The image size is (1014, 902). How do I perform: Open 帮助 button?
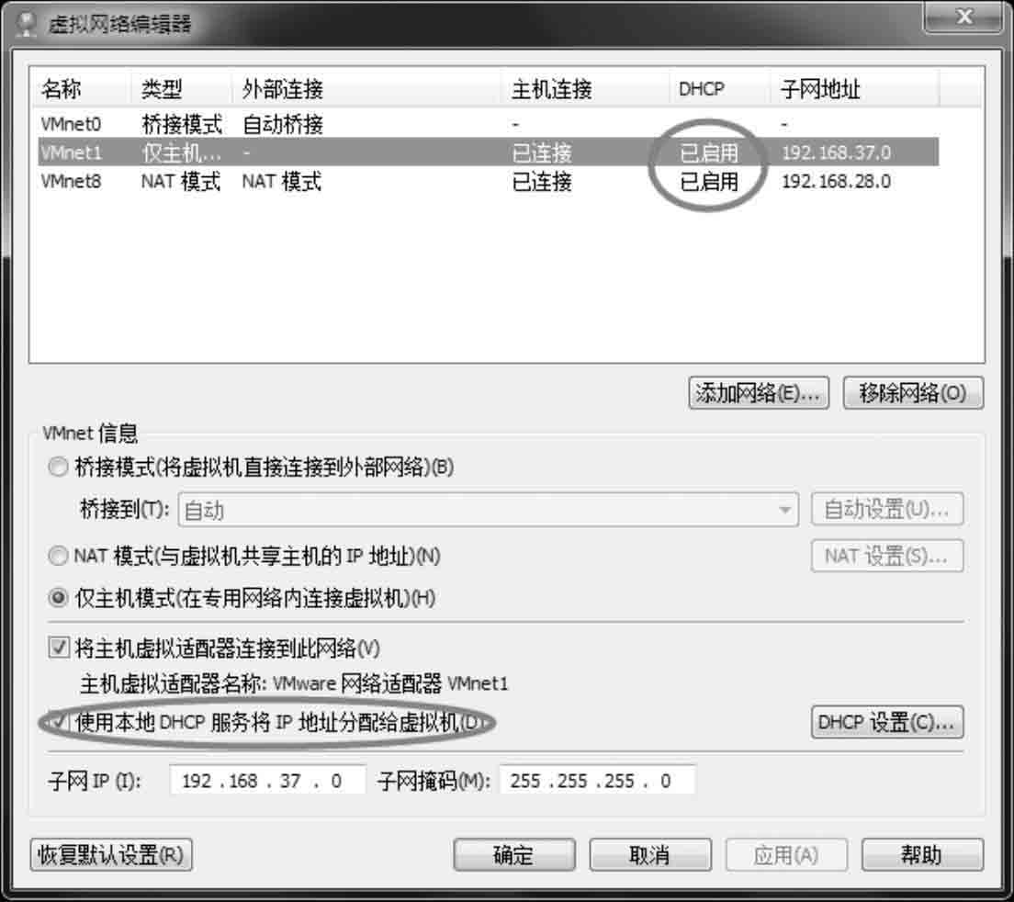[922, 855]
